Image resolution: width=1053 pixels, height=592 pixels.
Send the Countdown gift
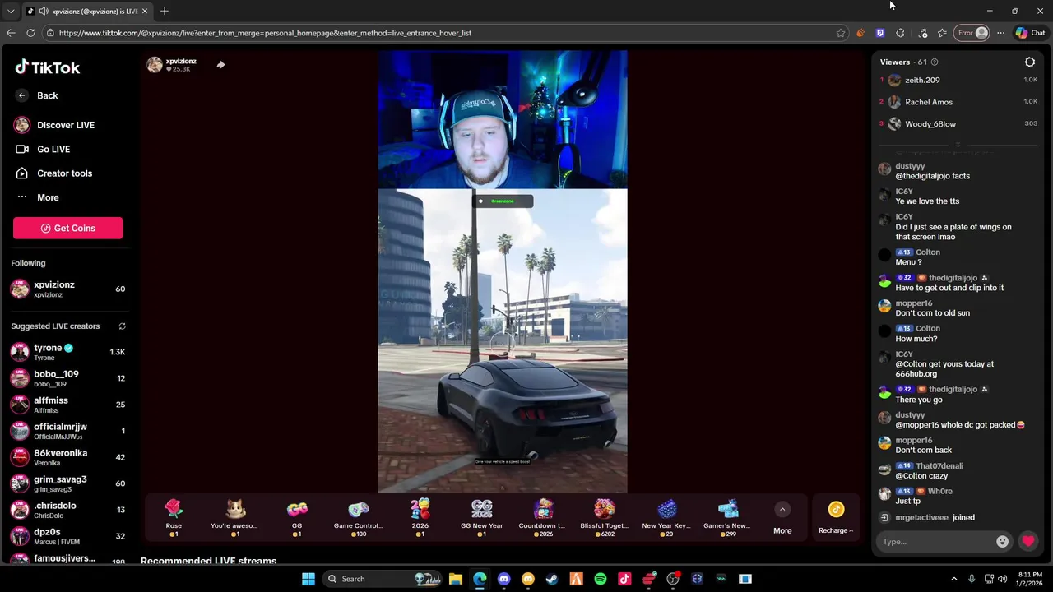(542, 517)
